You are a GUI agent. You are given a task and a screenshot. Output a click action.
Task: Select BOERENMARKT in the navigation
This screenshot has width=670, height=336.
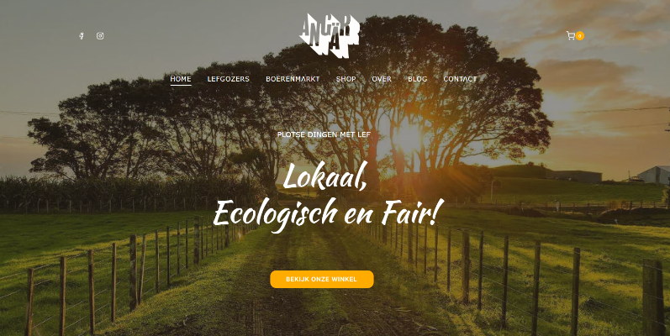[x=293, y=79]
